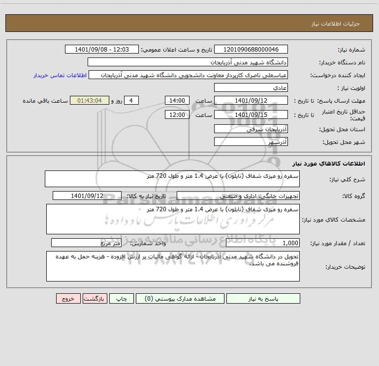Open اطلاعات تماس خریدار link
379x366 pixels.
tap(60, 75)
